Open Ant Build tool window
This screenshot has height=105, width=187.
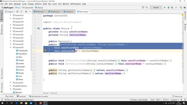click(x=185, y=15)
